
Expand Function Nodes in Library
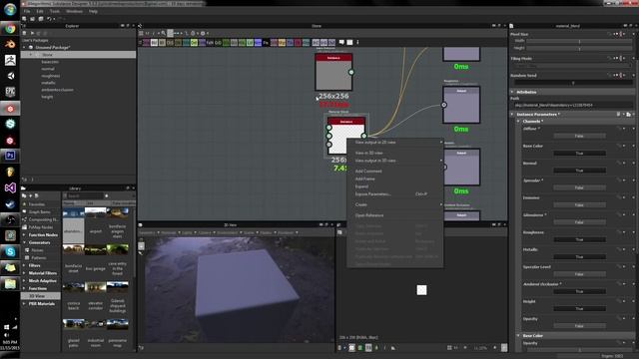24,235
